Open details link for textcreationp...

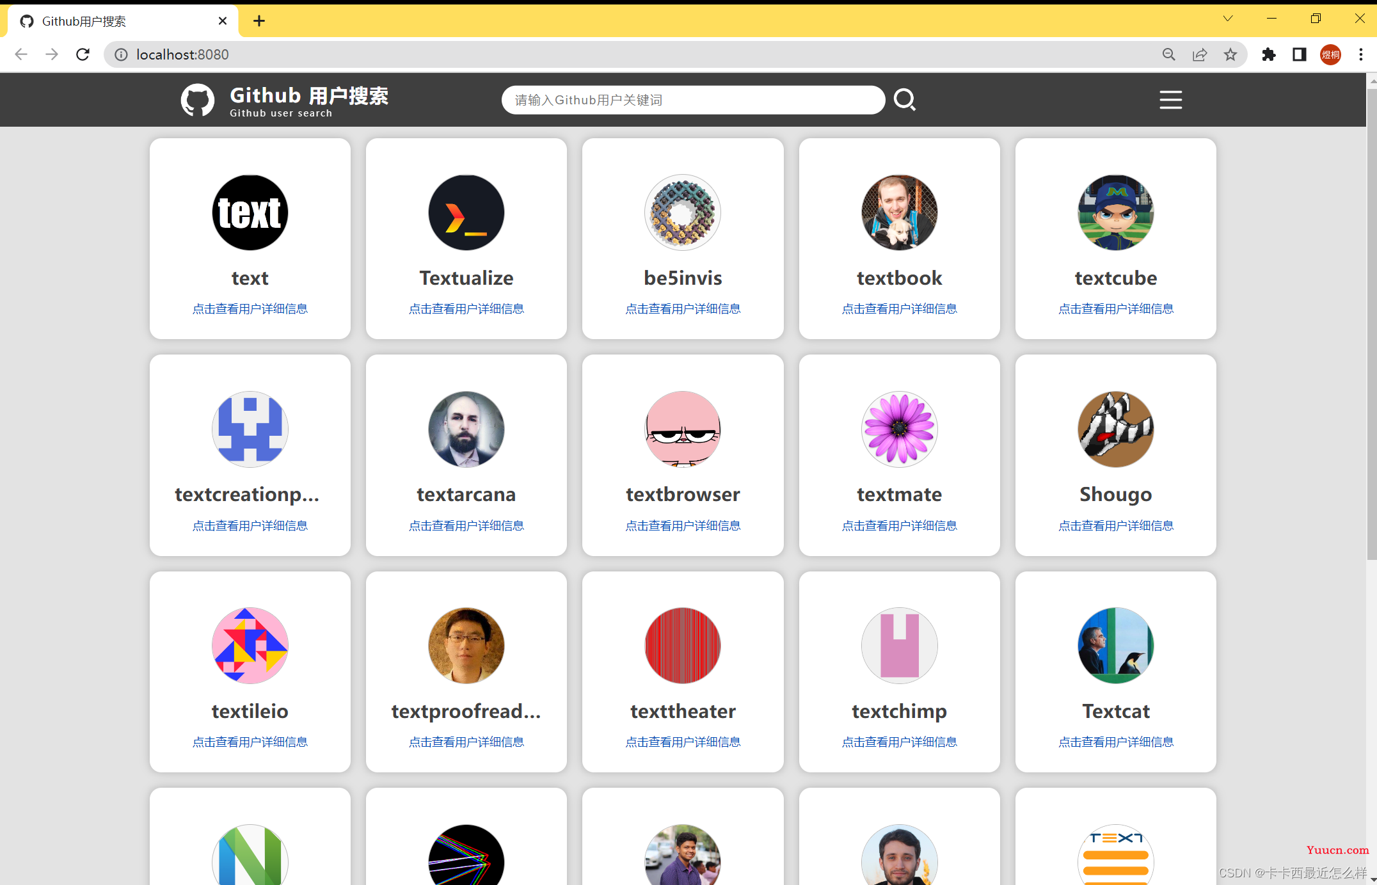(250, 525)
